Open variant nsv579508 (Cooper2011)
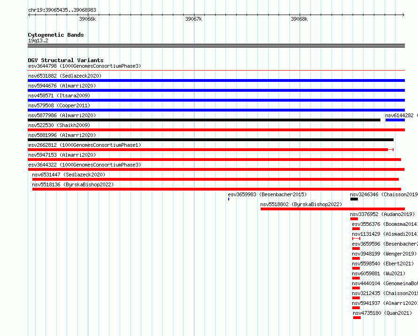Screen dimensions: 418x336 click(59, 105)
